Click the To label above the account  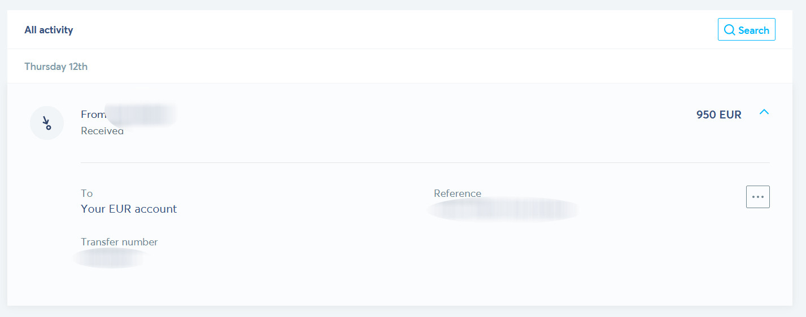[86, 193]
